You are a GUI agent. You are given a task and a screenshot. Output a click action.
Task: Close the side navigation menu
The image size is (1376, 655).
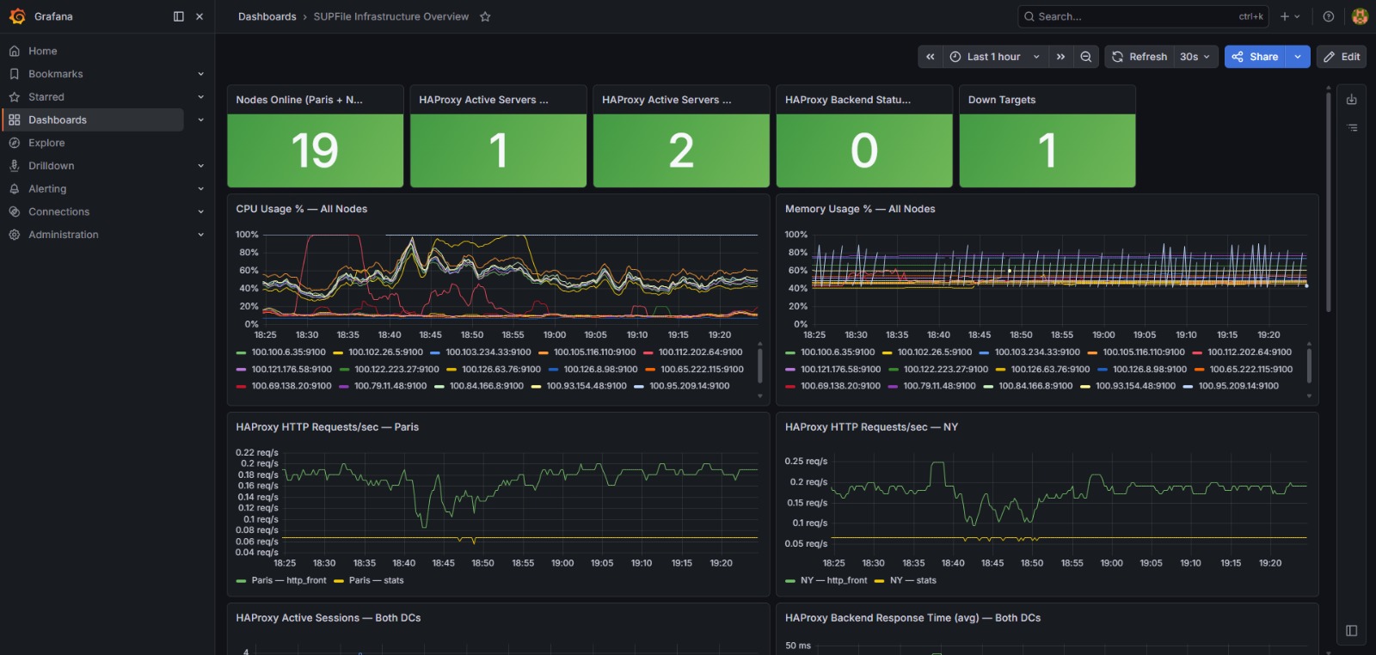200,16
